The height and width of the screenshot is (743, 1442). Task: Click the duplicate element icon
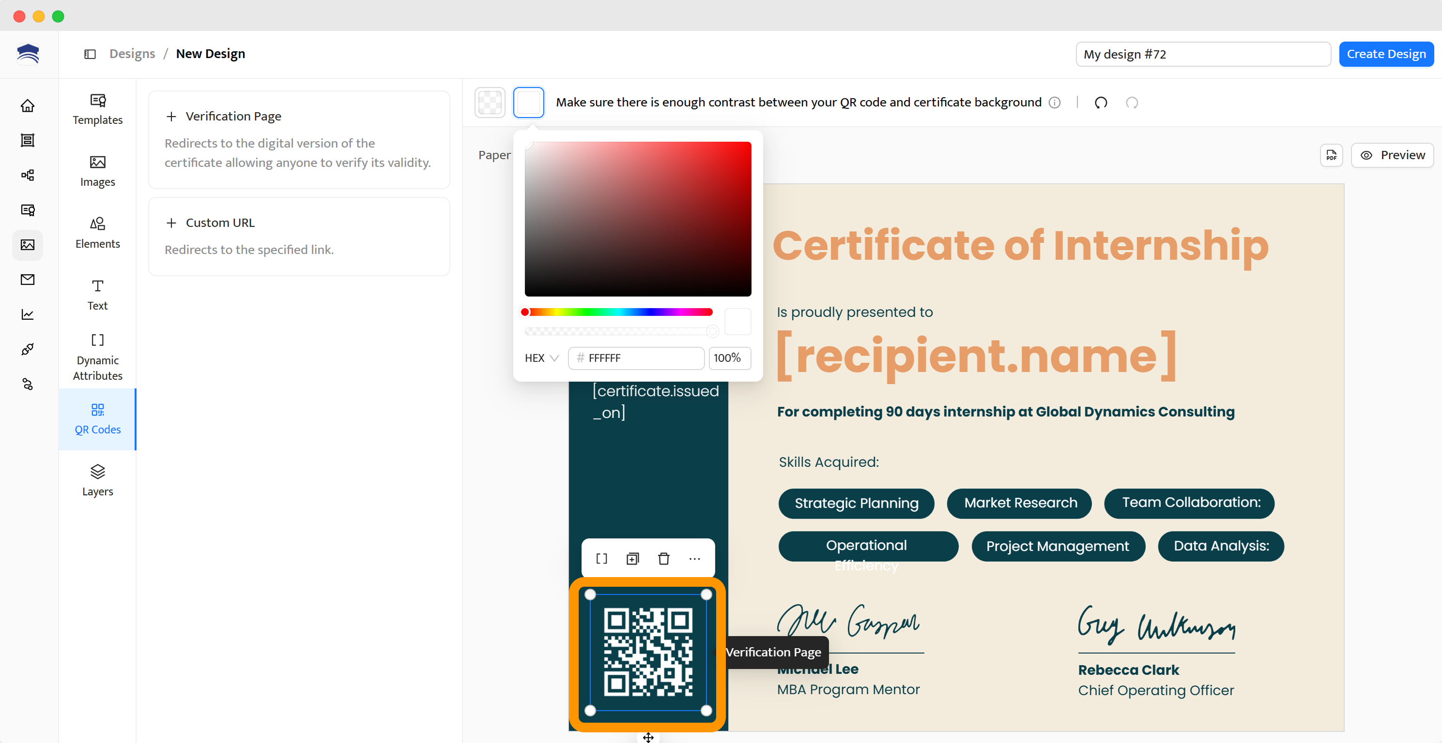632,559
